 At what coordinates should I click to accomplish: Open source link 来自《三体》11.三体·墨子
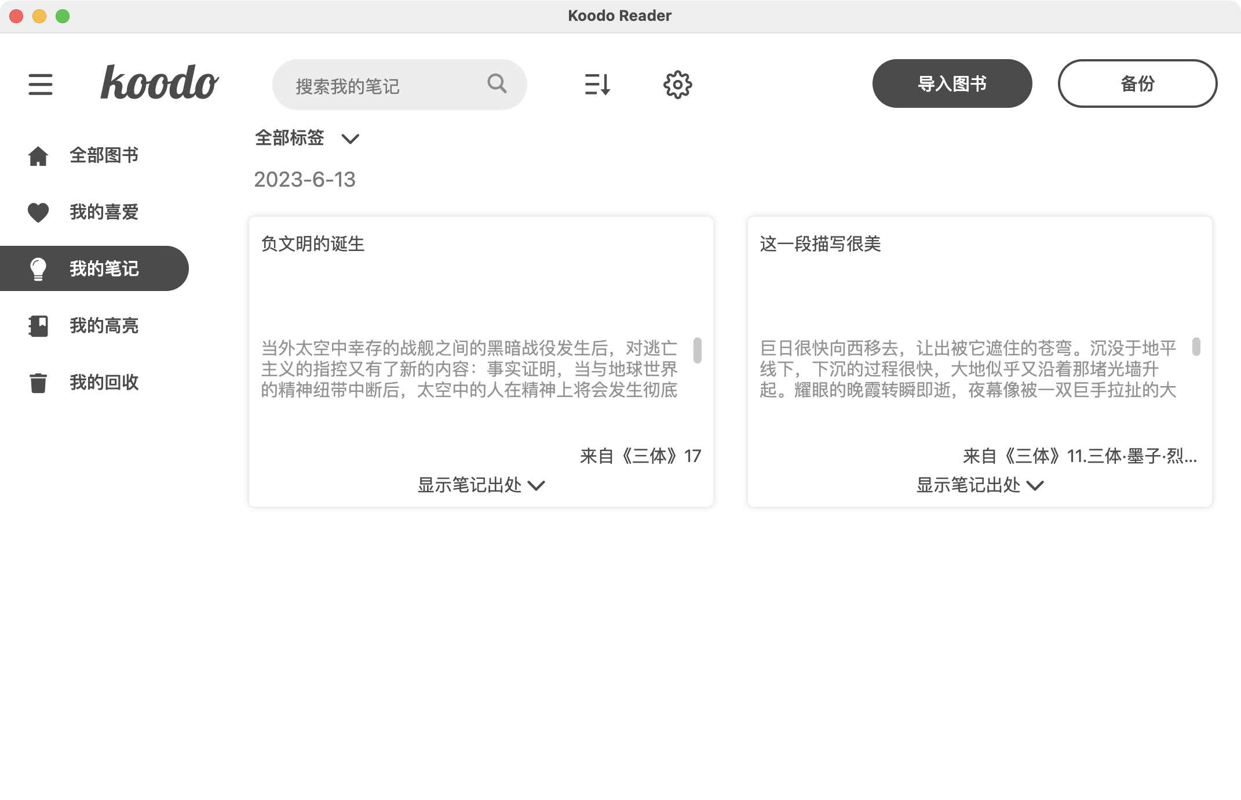[x=1080, y=456]
